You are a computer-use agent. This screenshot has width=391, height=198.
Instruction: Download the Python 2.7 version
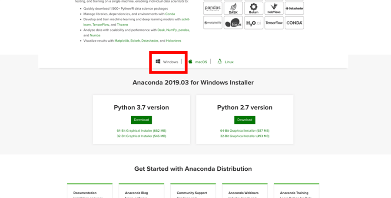(245, 120)
